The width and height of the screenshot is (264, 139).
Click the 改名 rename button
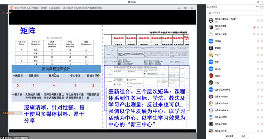(x=243, y=136)
